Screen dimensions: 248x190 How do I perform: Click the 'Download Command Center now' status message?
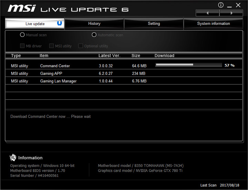tap(50, 117)
